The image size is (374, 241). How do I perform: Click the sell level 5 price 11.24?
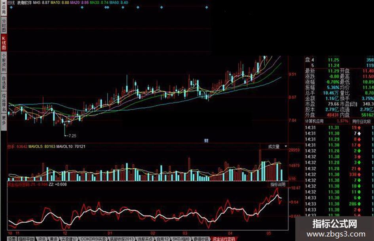point(333,65)
